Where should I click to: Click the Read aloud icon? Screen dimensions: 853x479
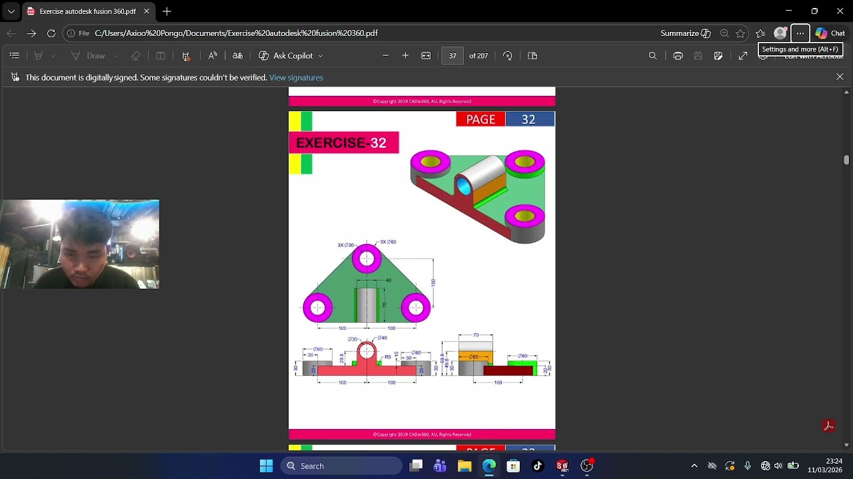click(213, 56)
